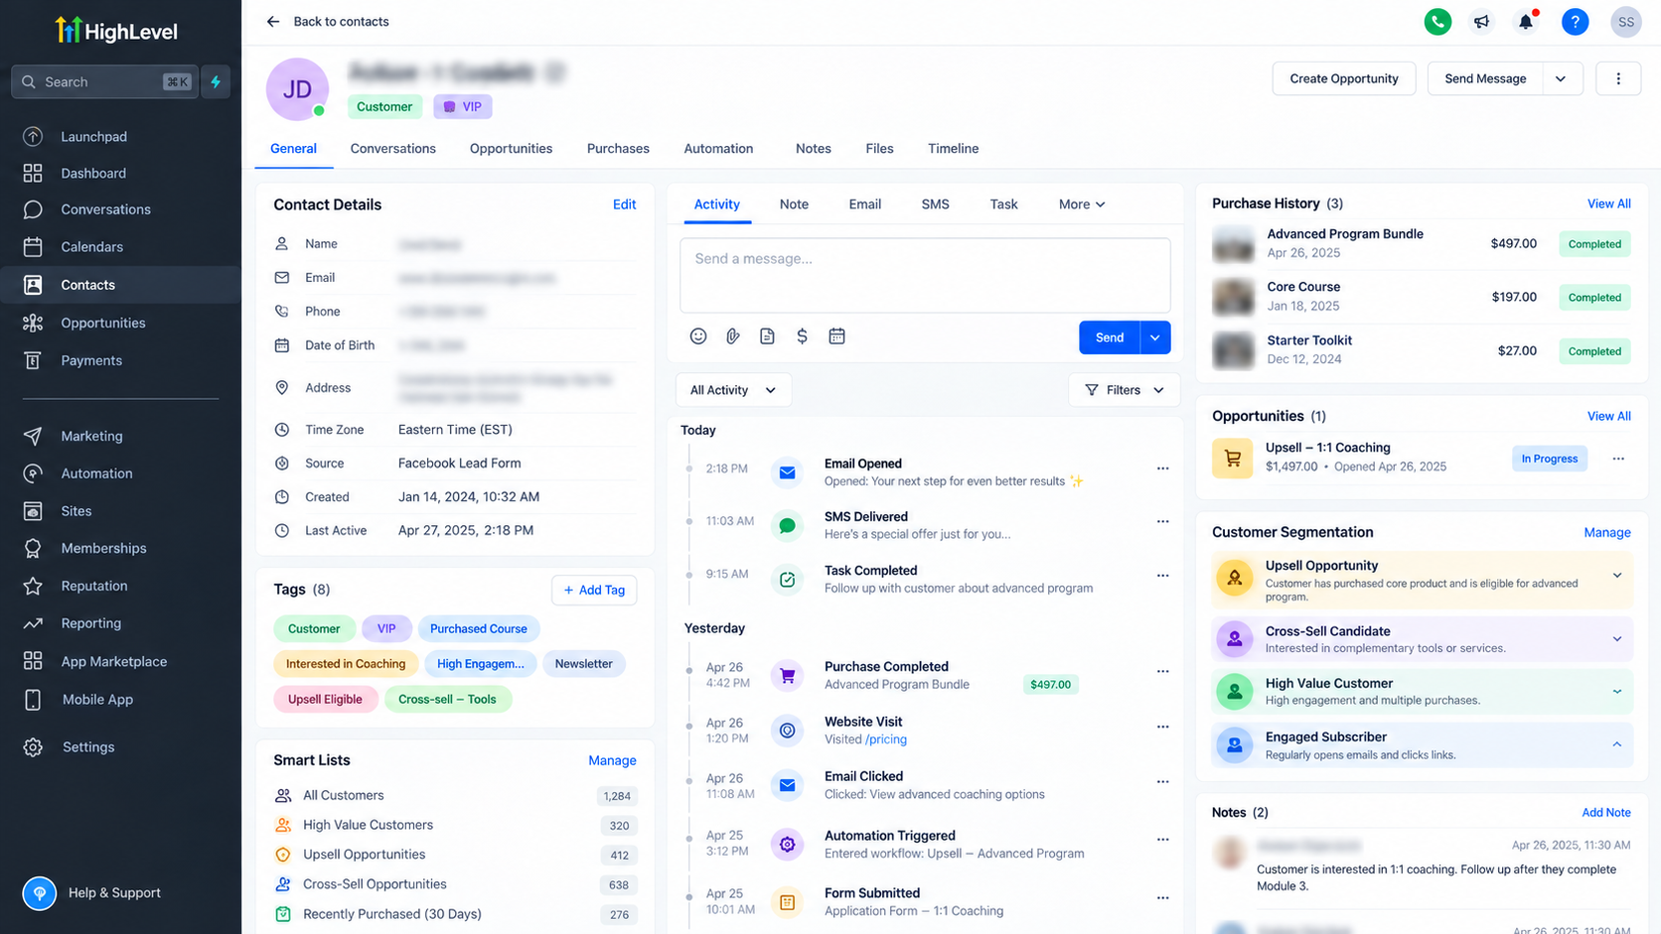Click the blue help question mark icon

[1575, 22]
